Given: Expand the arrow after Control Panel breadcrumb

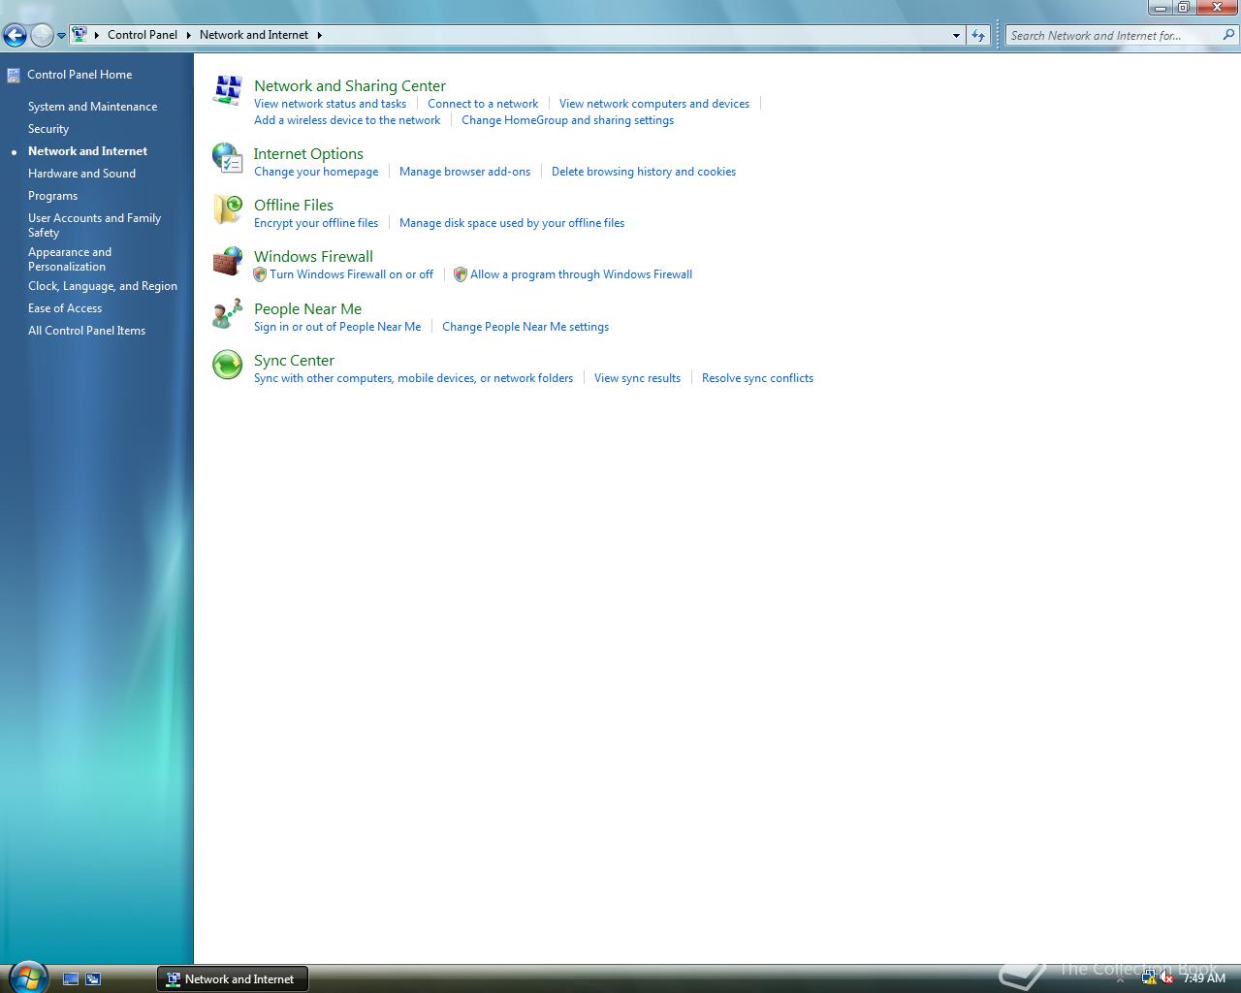Looking at the screenshot, I should point(188,35).
